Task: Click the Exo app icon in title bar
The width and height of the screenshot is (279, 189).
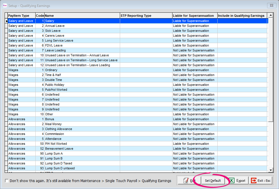Action: pyautogui.click(x=5, y=6)
